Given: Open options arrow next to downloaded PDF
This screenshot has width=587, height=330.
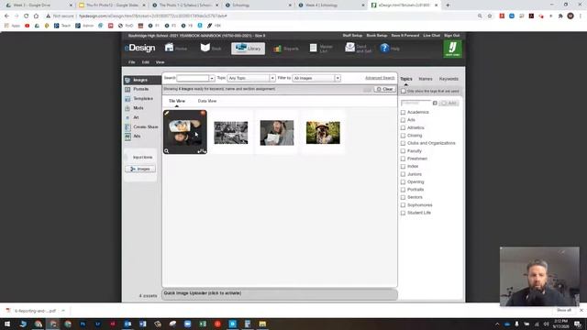Looking at the screenshot, I should click(63, 311).
